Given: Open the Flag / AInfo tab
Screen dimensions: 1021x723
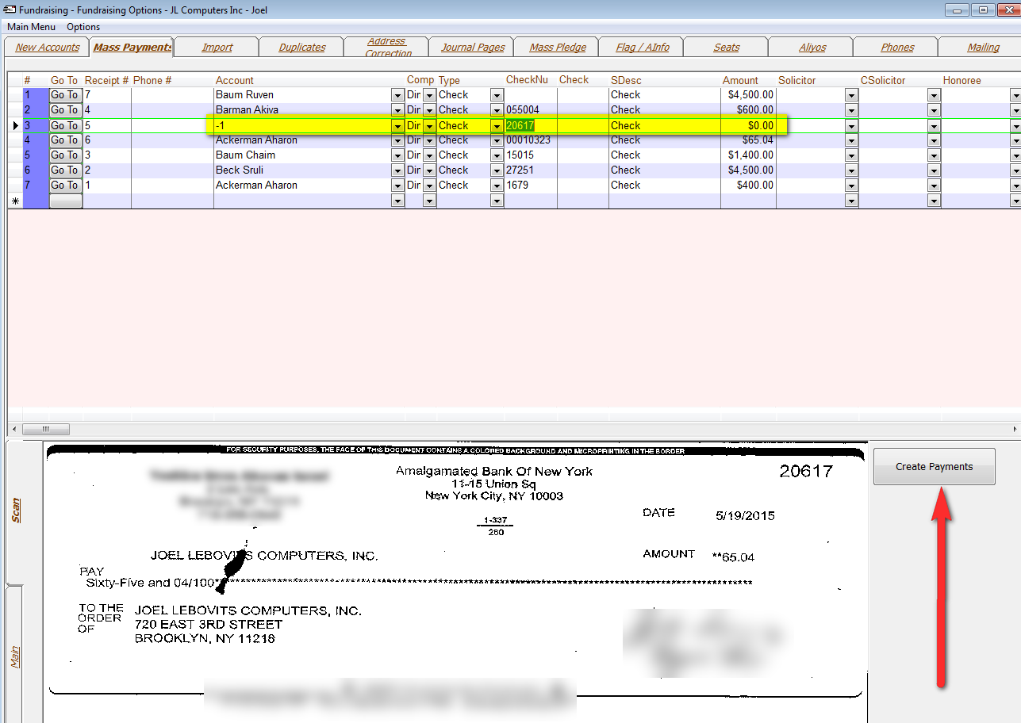Looking at the screenshot, I should click(643, 48).
